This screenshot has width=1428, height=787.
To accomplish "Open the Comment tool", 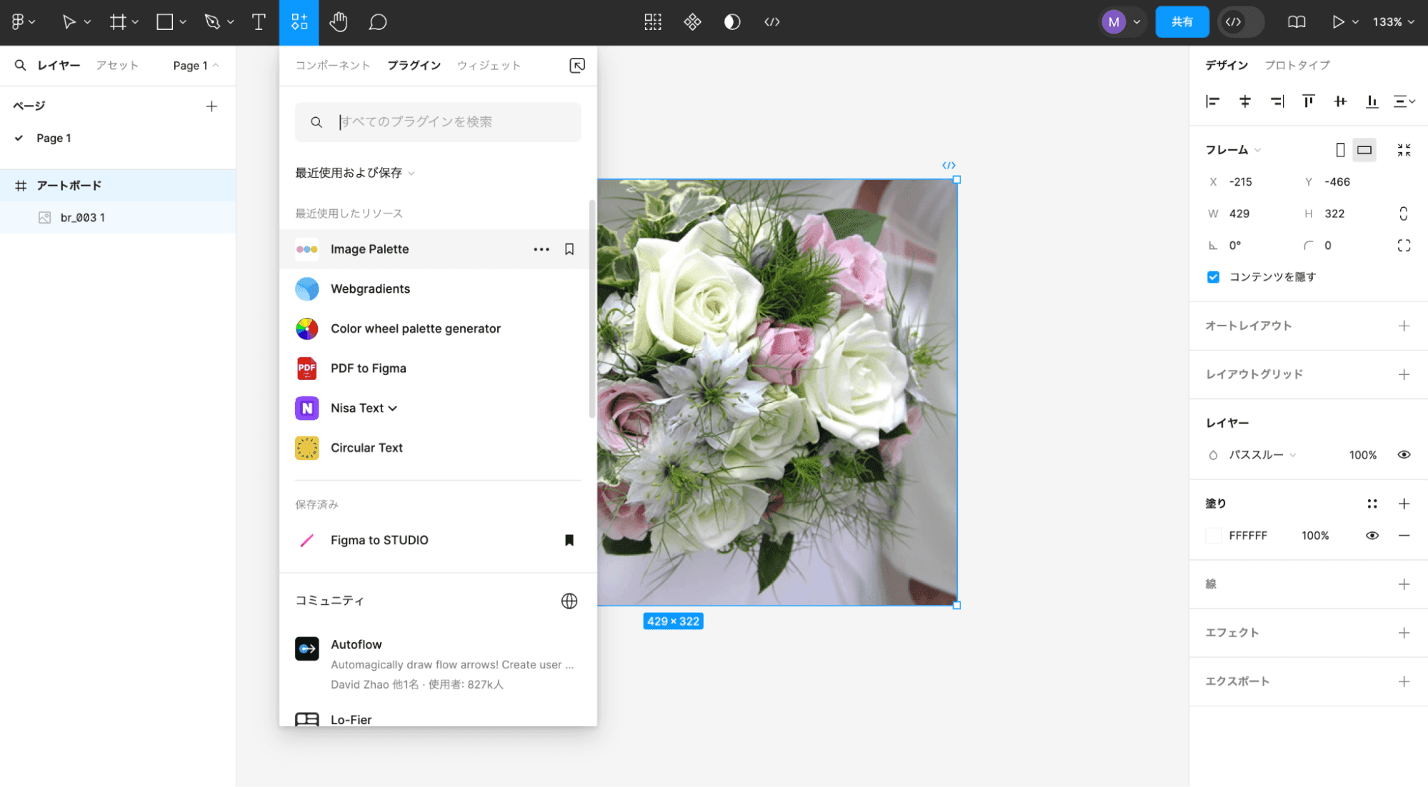I will pos(377,22).
